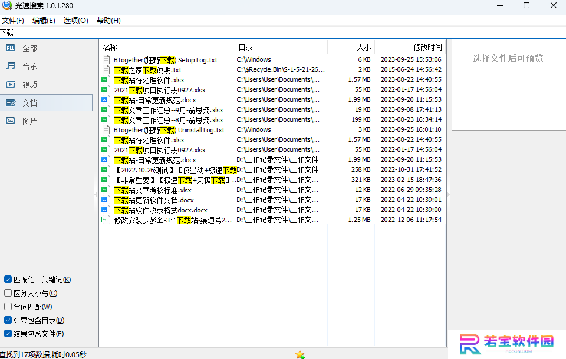Select the 视频 video icon
The image size is (566, 359).
pos(11,84)
